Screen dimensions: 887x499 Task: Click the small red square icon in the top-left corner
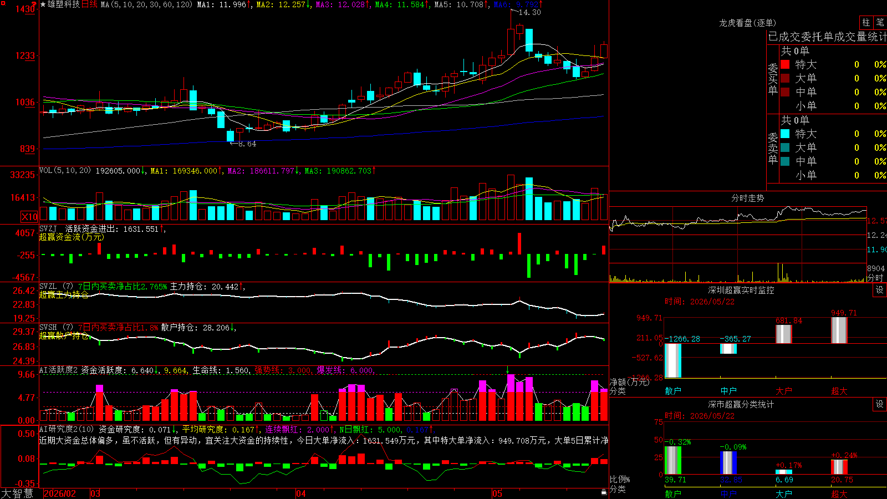pyautogui.click(x=2, y=2)
